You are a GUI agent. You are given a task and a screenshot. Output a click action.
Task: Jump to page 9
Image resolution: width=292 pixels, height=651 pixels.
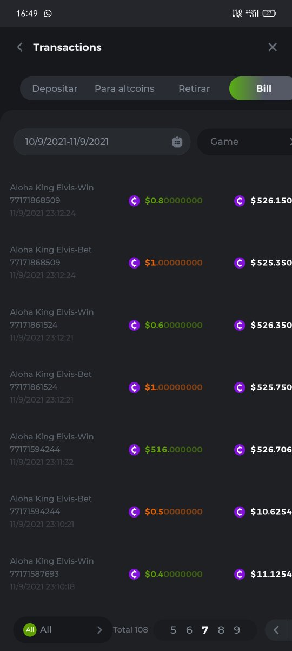(237, 630)
